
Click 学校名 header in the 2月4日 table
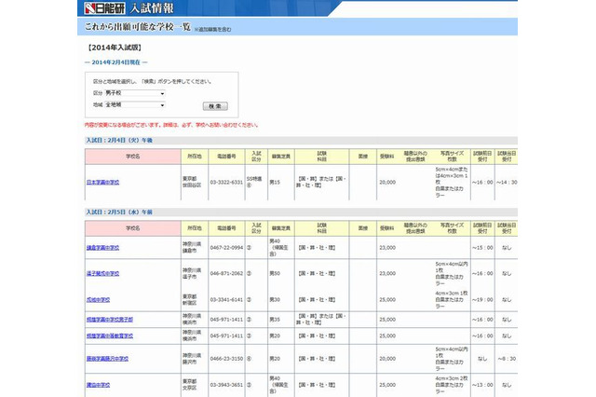[132, 157]
